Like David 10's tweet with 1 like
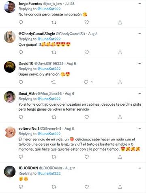The height and width of the screenshot is (193, 146). pyautogui.click(x=86, y=82)
